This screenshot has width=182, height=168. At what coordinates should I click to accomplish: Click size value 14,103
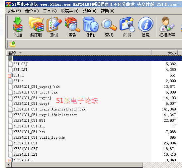point(170,98)
